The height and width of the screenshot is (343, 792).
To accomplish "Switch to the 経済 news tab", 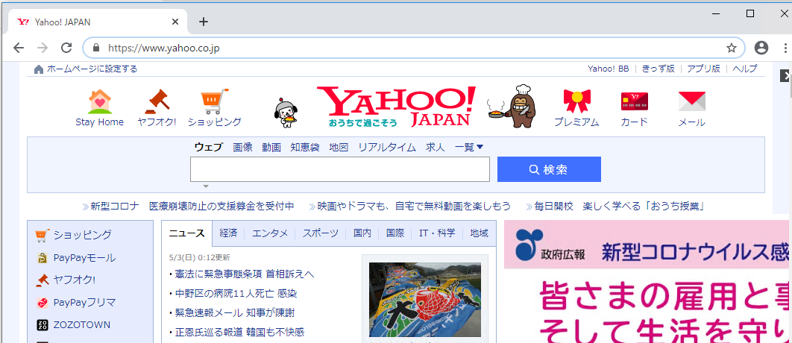I will click(x=228, y=233).
